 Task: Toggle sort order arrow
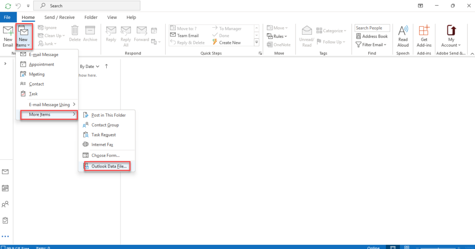[x=106, y=67]
